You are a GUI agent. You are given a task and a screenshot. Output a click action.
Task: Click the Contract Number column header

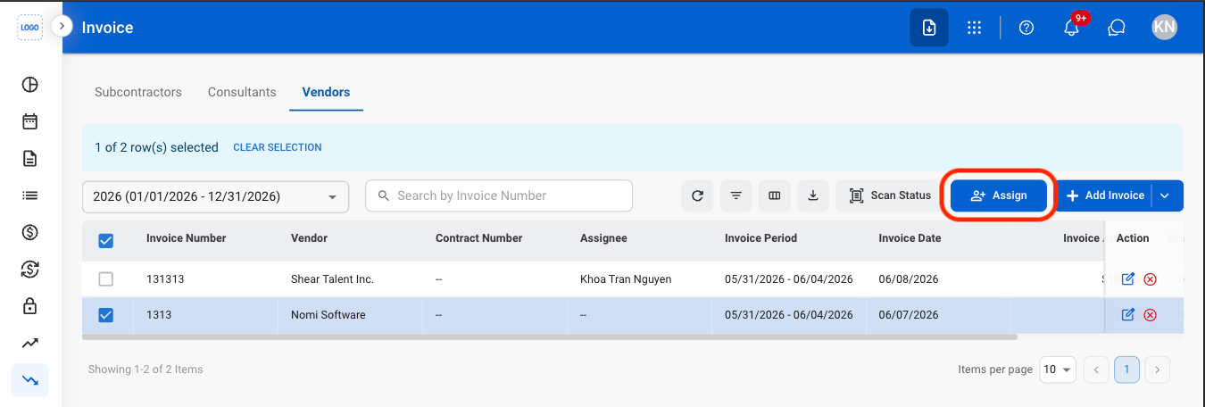[478, 238]
